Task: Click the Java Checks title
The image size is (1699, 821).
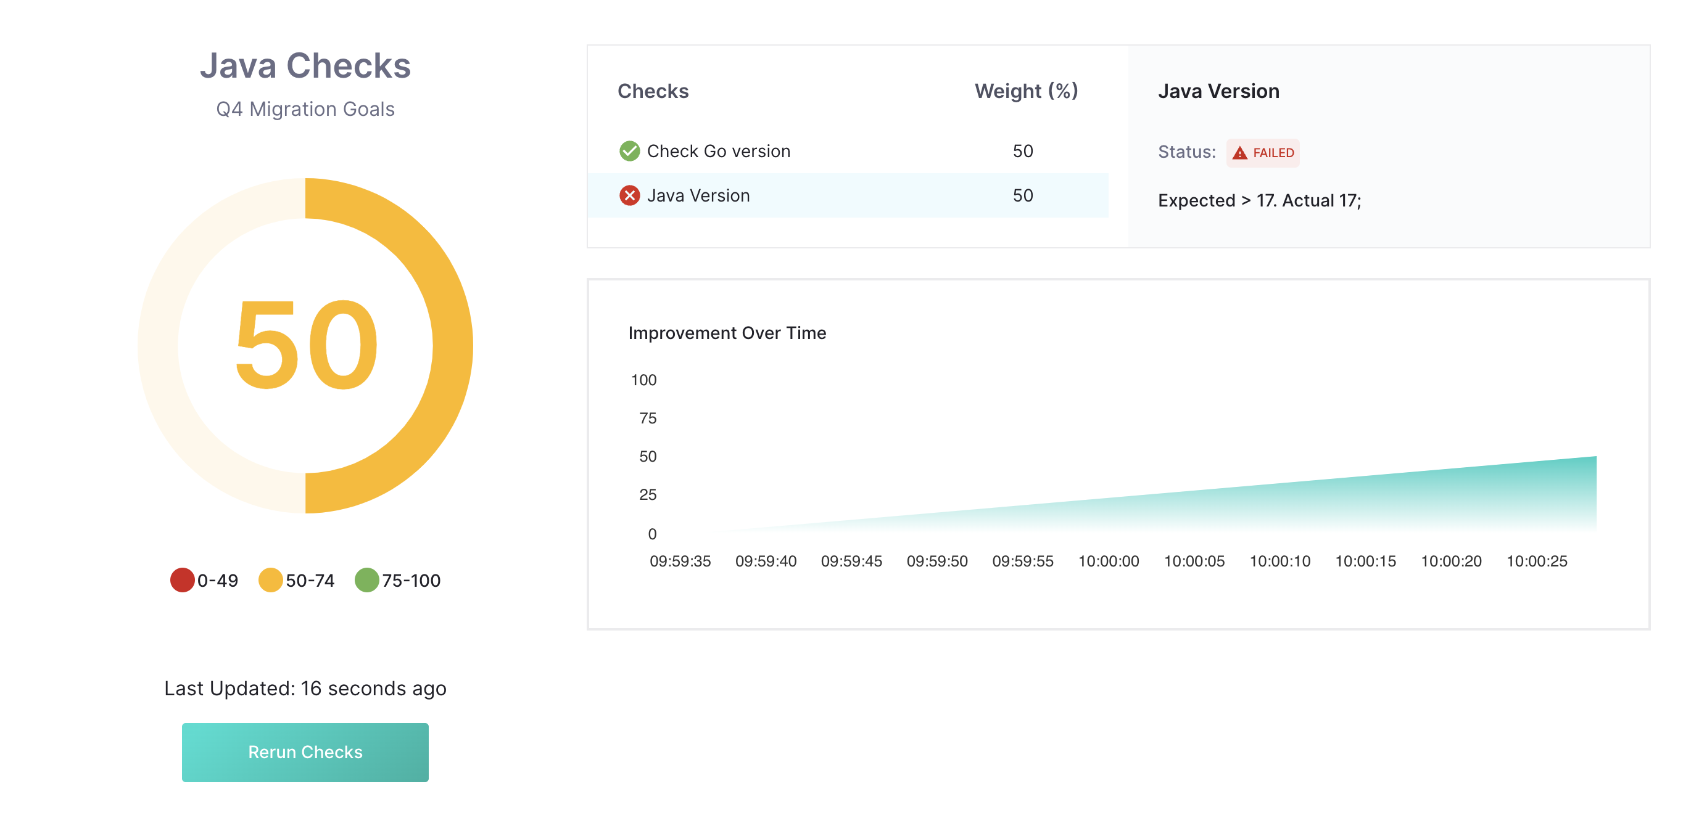Action: point(305,66)
